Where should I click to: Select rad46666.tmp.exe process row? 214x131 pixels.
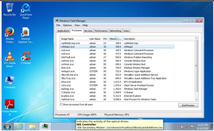117,43
